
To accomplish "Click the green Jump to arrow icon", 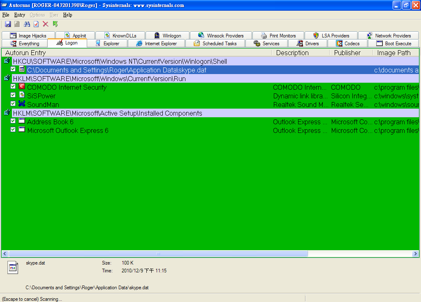I will (x=56, y=24).
